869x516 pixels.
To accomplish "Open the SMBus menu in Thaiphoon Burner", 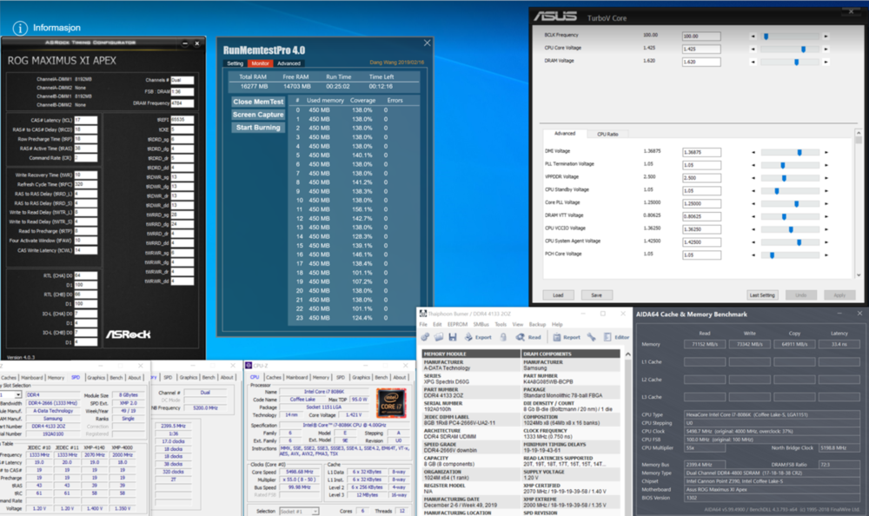I will pos(481,324).
